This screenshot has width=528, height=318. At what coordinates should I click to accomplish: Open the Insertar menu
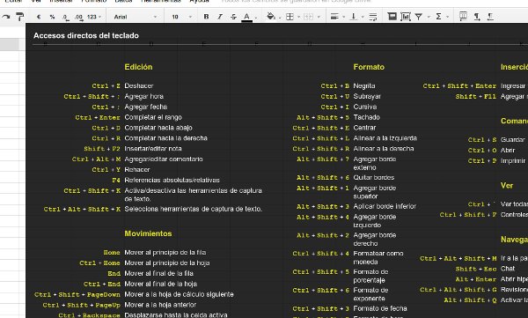[x=61, y=2]
